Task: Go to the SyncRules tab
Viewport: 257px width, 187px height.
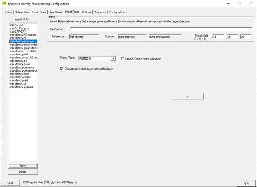Action: coord(56,12)
